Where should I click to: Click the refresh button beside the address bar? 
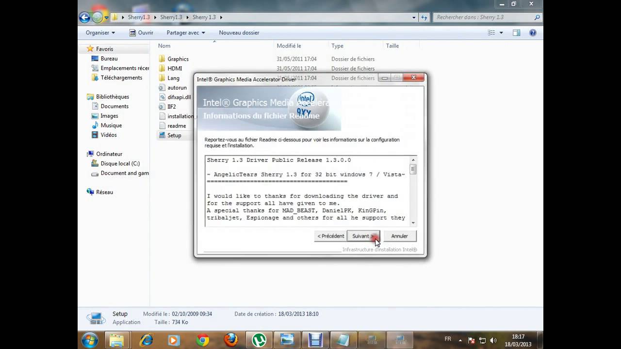[x=424, y=17]
